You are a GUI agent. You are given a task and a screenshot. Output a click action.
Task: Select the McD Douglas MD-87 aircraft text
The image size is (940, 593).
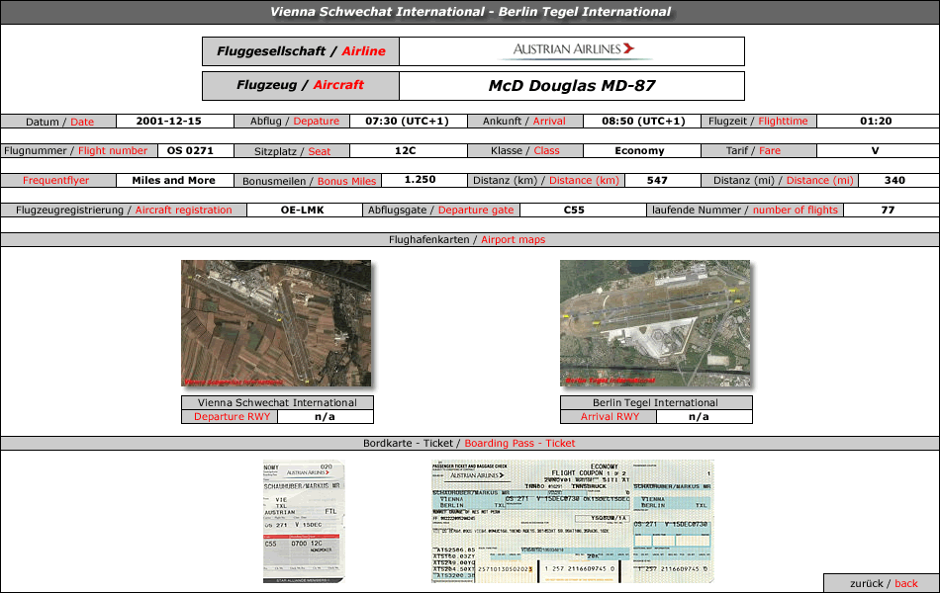(572, 86)
